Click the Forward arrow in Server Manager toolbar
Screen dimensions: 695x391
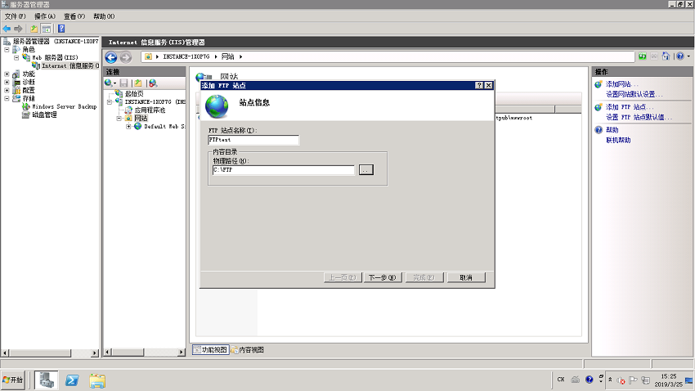click(18, 29)
